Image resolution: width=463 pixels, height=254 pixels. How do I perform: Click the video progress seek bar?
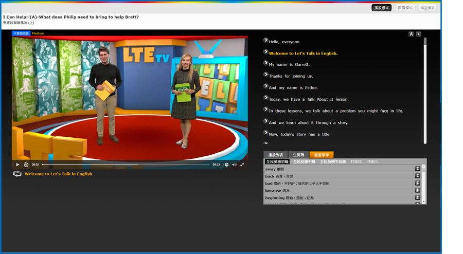point(126,165)
